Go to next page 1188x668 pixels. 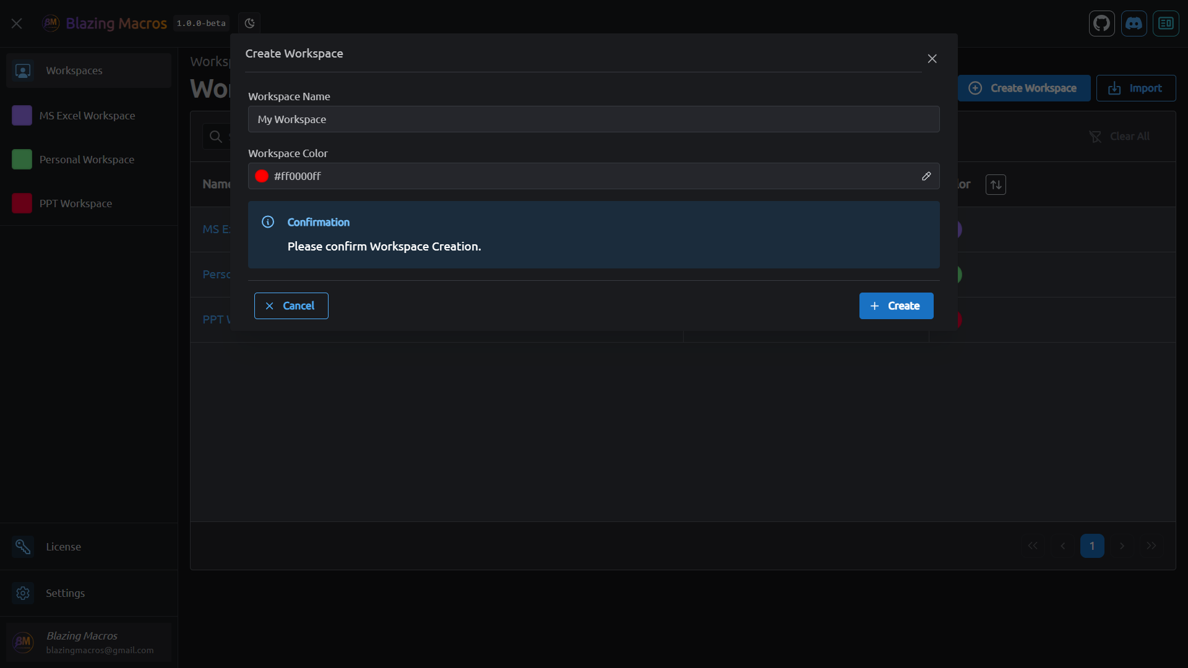[1122, 546]
